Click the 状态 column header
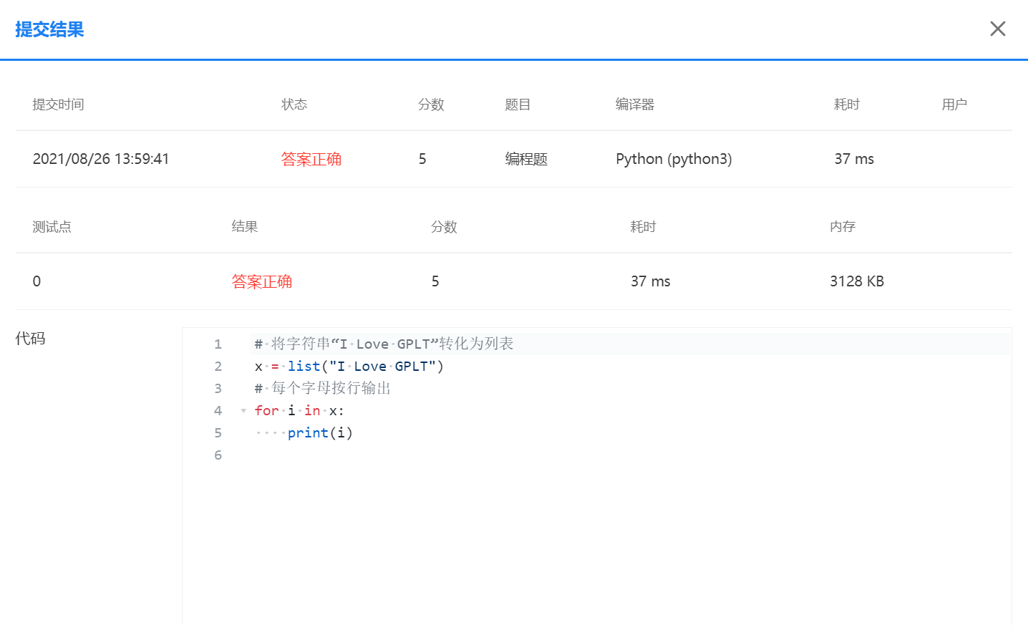Image resolution: width=1028 pixels, height=625 pixels. tap(294, 104)
